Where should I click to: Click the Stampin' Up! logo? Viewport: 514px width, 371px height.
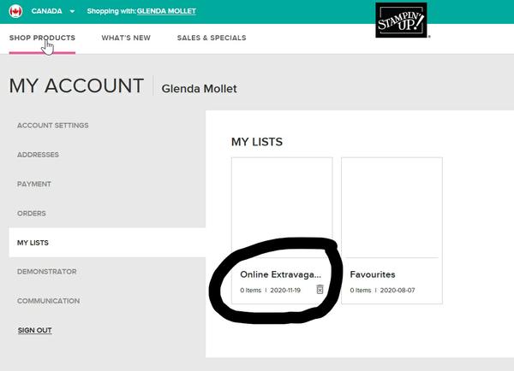(401, 21)
